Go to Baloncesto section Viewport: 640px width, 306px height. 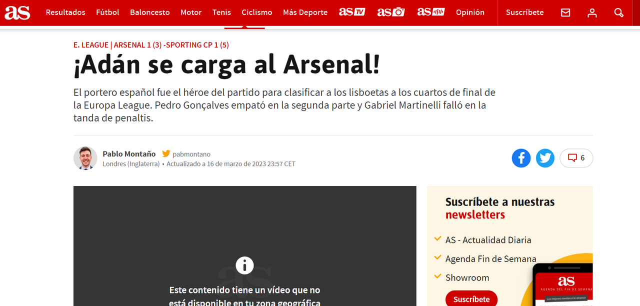pyautogui.click(x=150, y=12)
